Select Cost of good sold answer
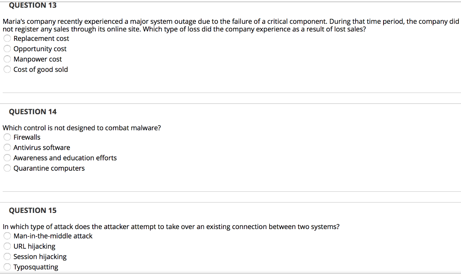 7,69
